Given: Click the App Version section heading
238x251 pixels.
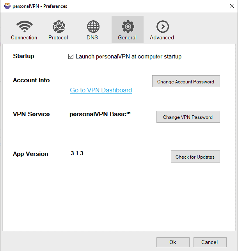Looking at the screenshot, I should pos(30,154).
